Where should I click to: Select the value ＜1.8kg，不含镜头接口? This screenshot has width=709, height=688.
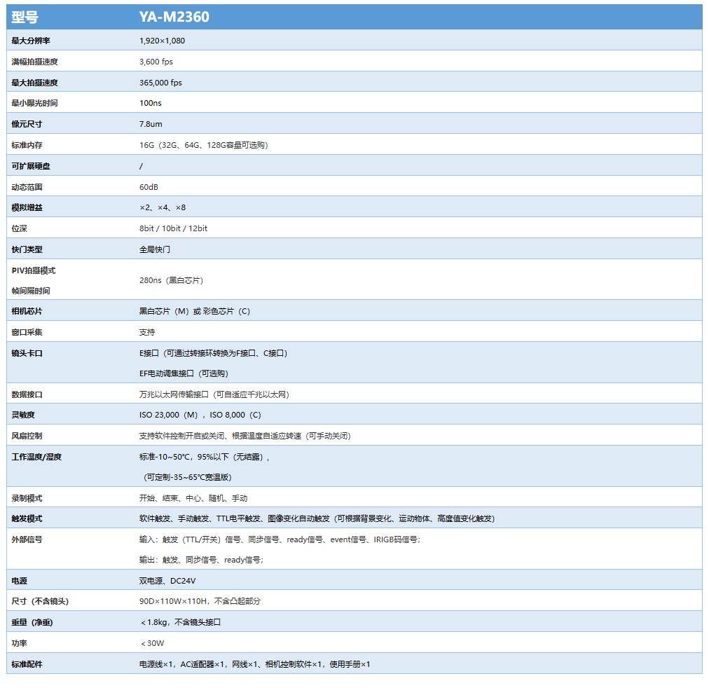tap(181, 622)
